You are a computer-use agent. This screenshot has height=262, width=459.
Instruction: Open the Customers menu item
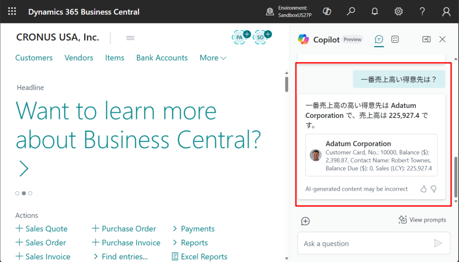34,58
